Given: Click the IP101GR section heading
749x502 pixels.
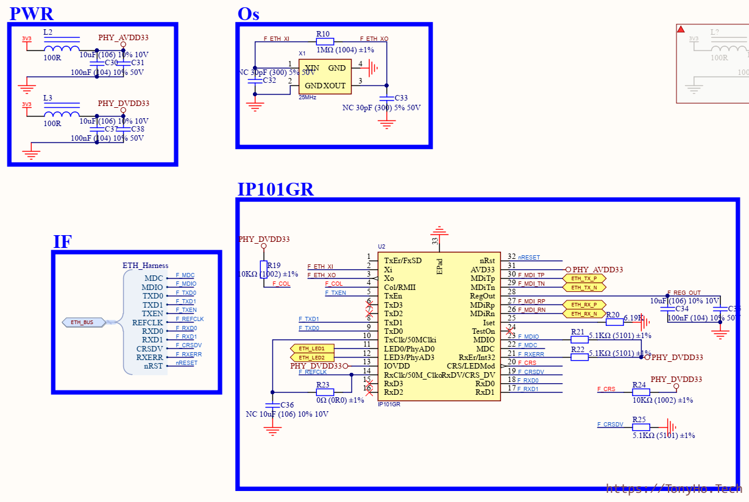Looking at the screenshot, I should tap(275, 189).
